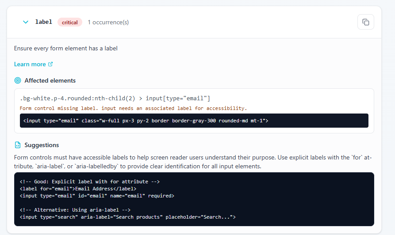Click the 'Form control missing label' error message
Viewport: 395px width, 235px height.
click(x=133, y=108)
